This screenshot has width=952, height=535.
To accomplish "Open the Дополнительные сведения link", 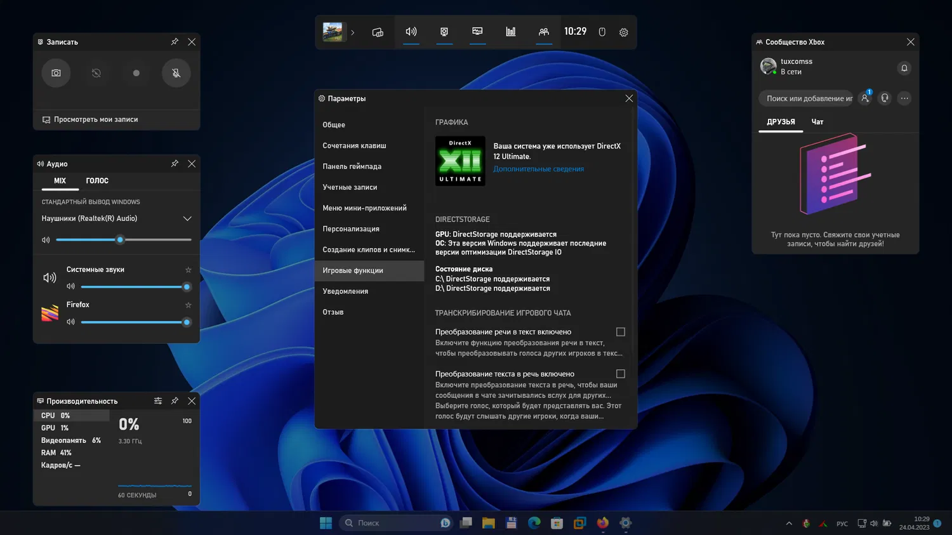I will point(538,169).
